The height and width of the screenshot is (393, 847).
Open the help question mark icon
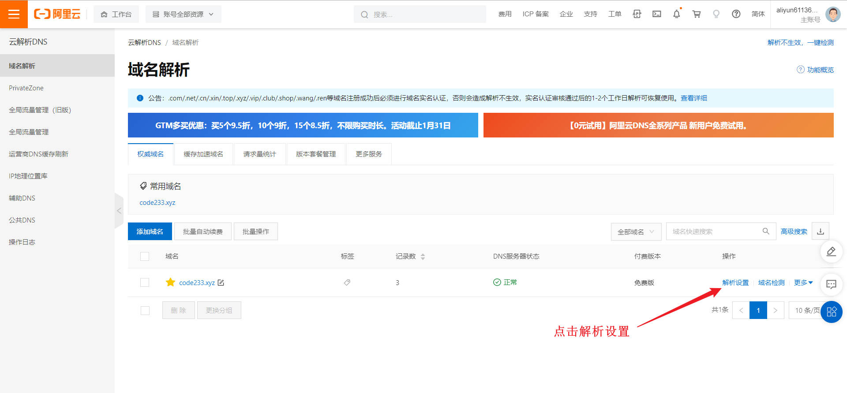pyautogui.click(x=736, y=14)
